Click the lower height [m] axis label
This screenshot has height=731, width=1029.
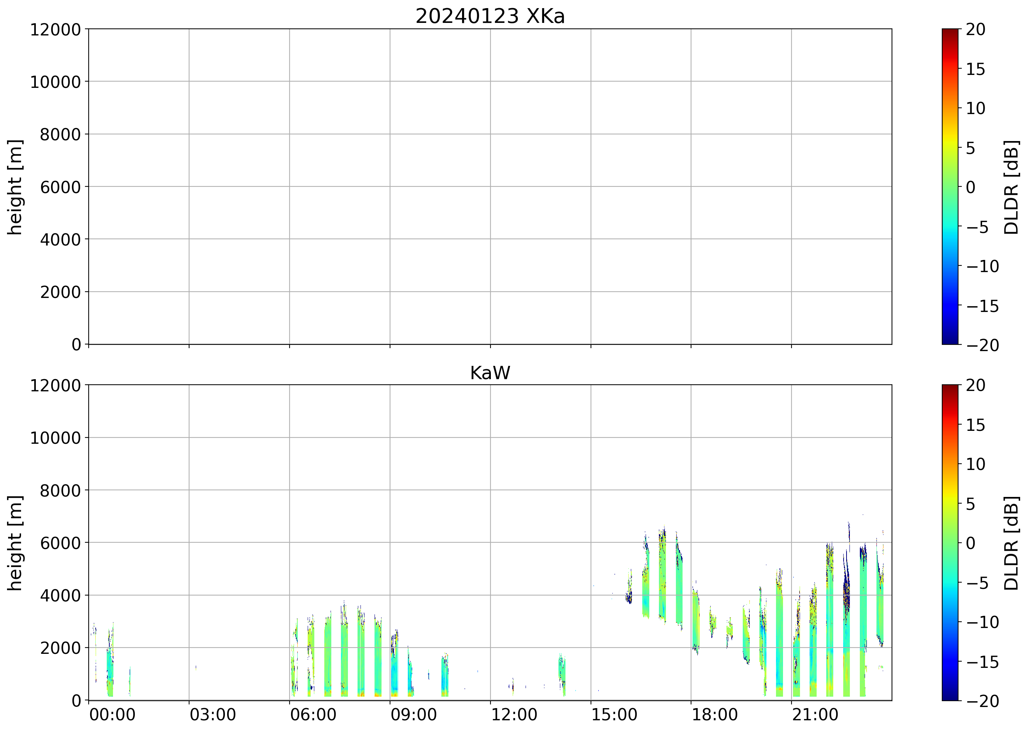point(15,543)
